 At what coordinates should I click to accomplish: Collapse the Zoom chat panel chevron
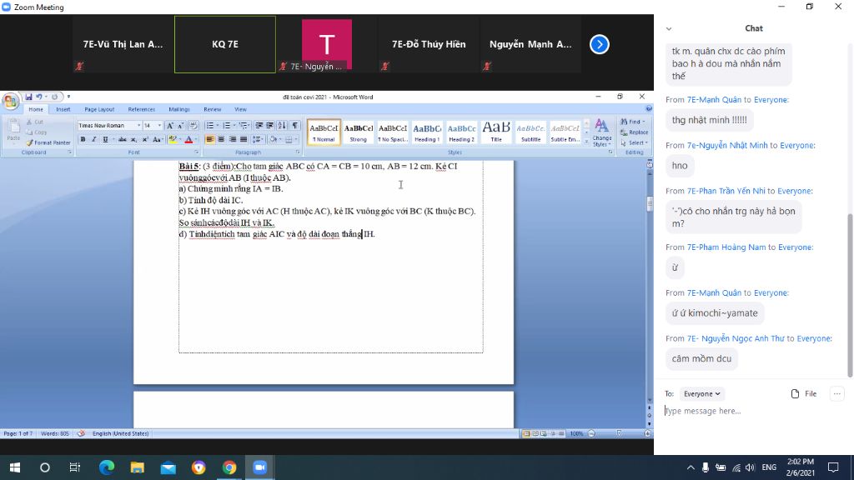(x=669, y=29)
